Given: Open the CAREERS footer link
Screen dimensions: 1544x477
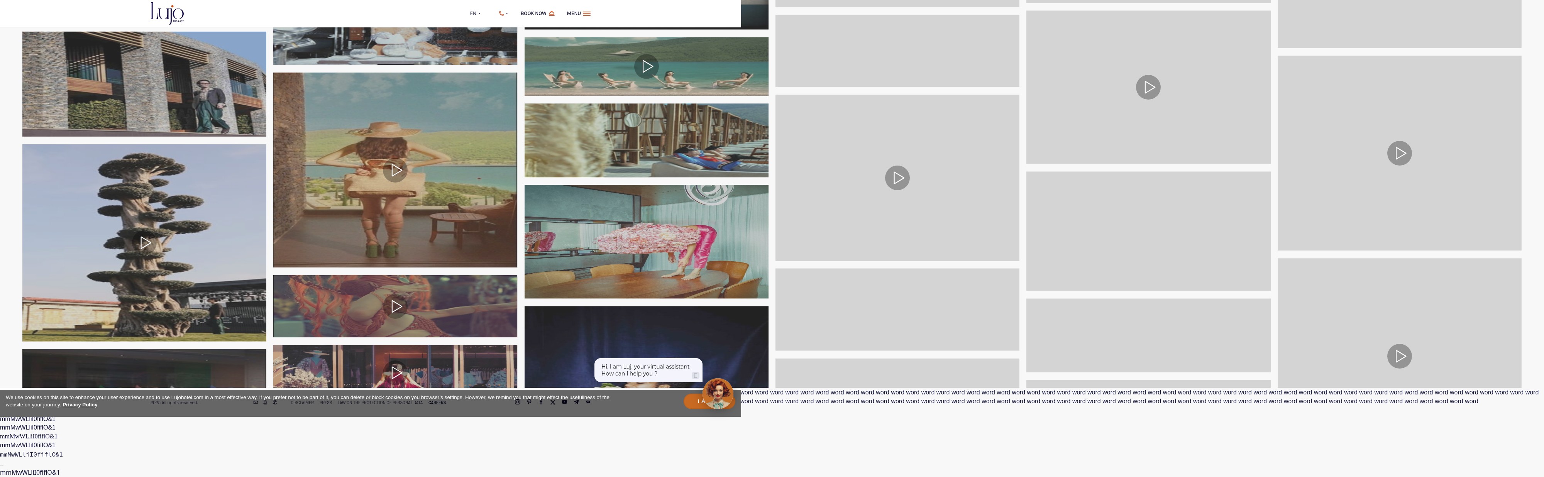Looking at the screenshot, I should [437, 403].
